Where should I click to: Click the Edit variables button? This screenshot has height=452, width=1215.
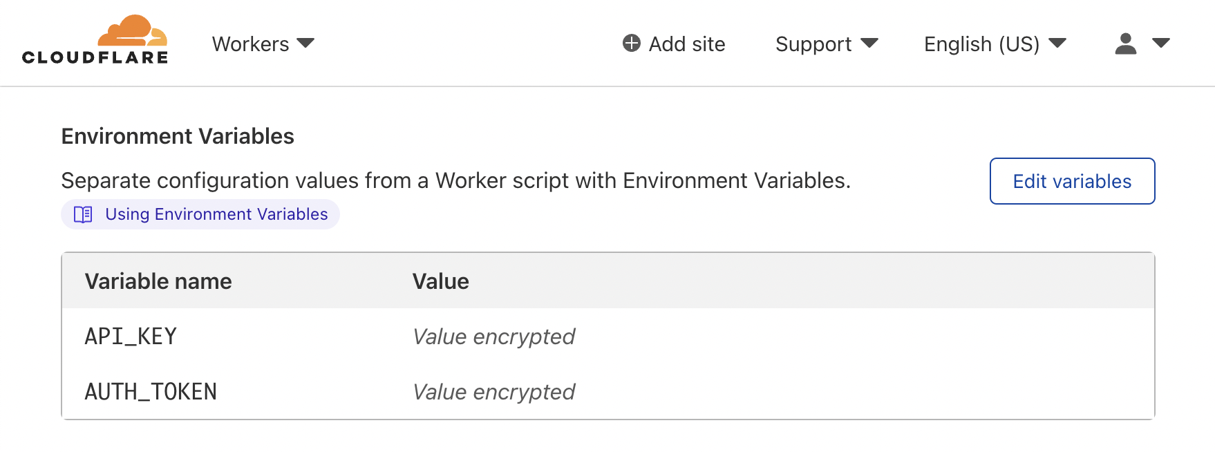pos(1072,181)
